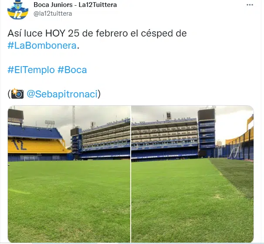Screen dimensions: 264x244
Task: Open the #ElTemplo hashtag
Action: (31, 70)
